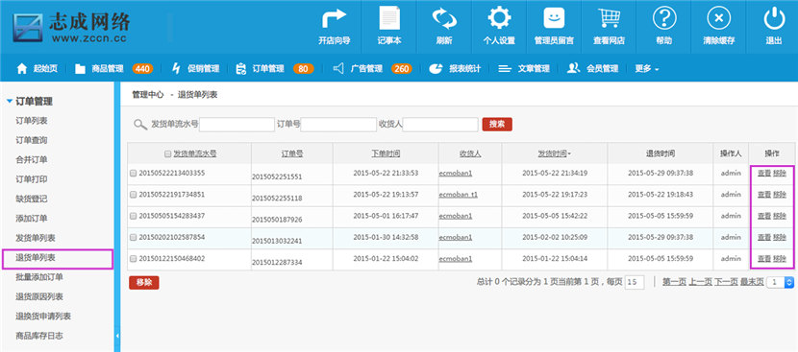Screen dimensions: 798x352
Task: Click the magnifier icon beside 发货单流水号
Action: (x=140, y=125)
